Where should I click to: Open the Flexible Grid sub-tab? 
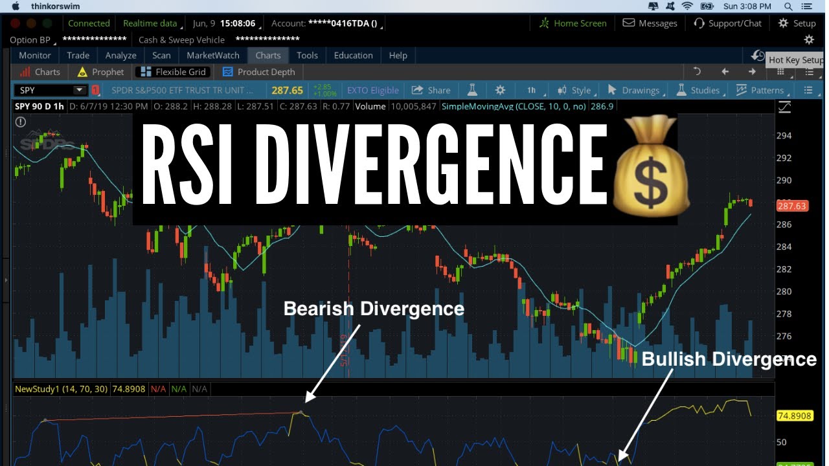(x=173, y=72)
